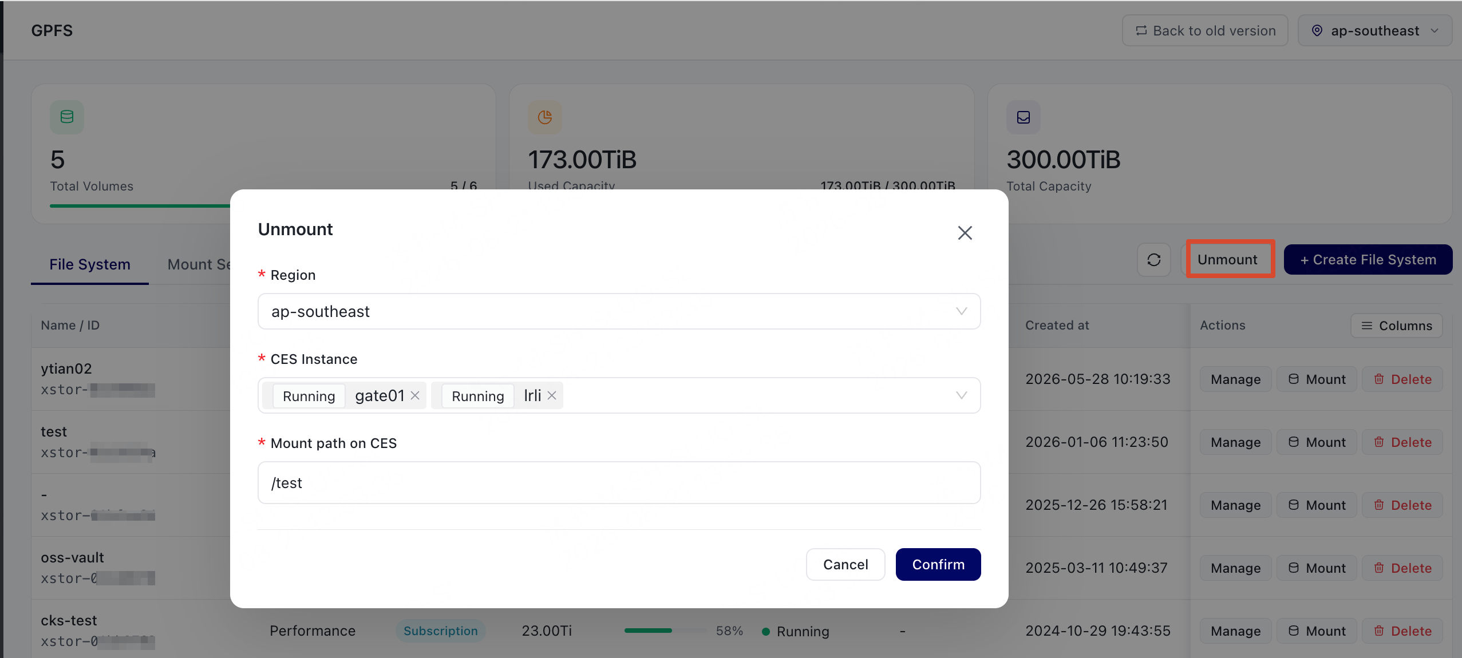Open the Region dropdown showing ap-southeast

click(619, 311)
